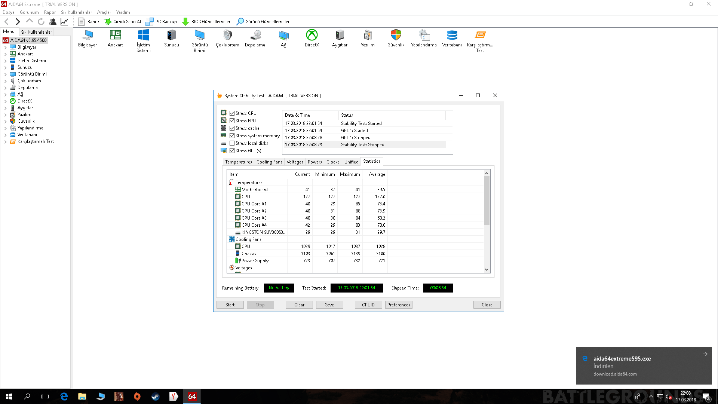Click the Güvenlik shield icon
The image size is (718, 404).
tap(396, 35)
